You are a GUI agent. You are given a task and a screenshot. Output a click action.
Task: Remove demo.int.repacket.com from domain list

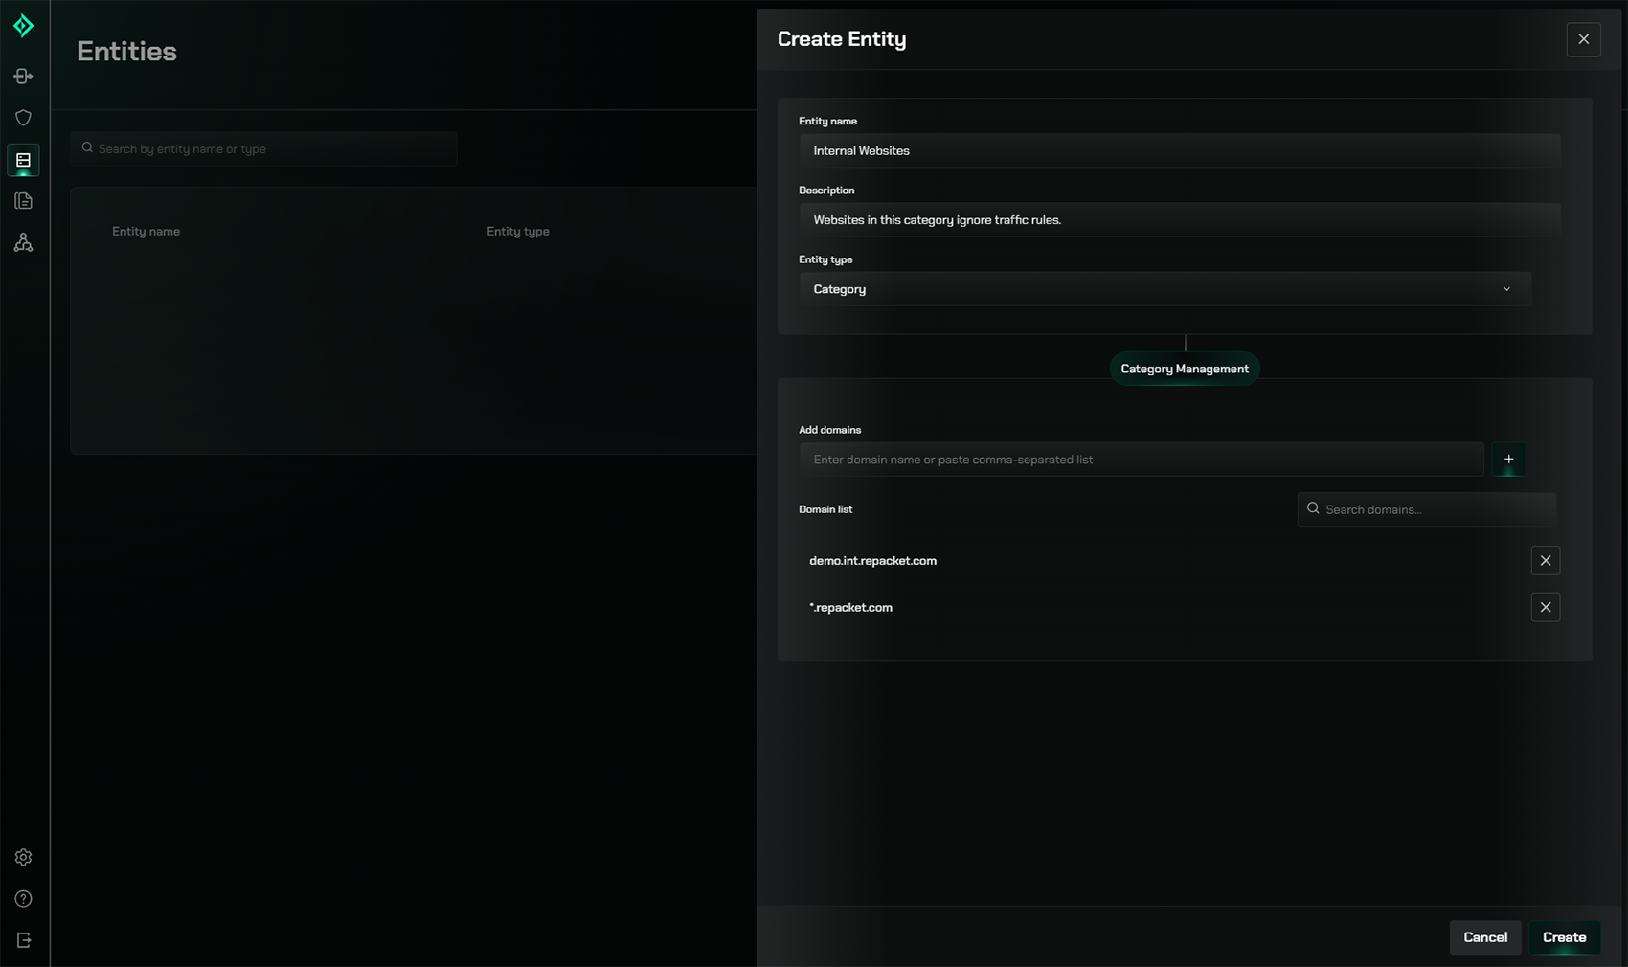click(1545, 560)
